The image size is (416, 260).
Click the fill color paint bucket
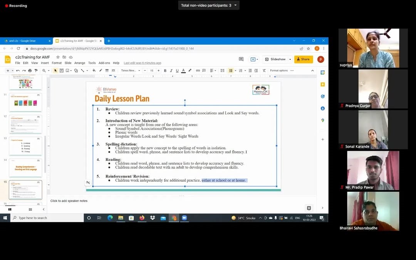point(94,71)
